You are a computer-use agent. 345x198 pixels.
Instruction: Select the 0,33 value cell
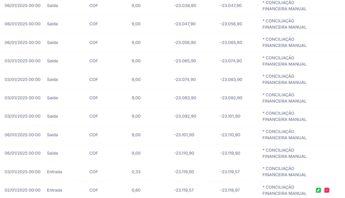click(x=136, y=172)
